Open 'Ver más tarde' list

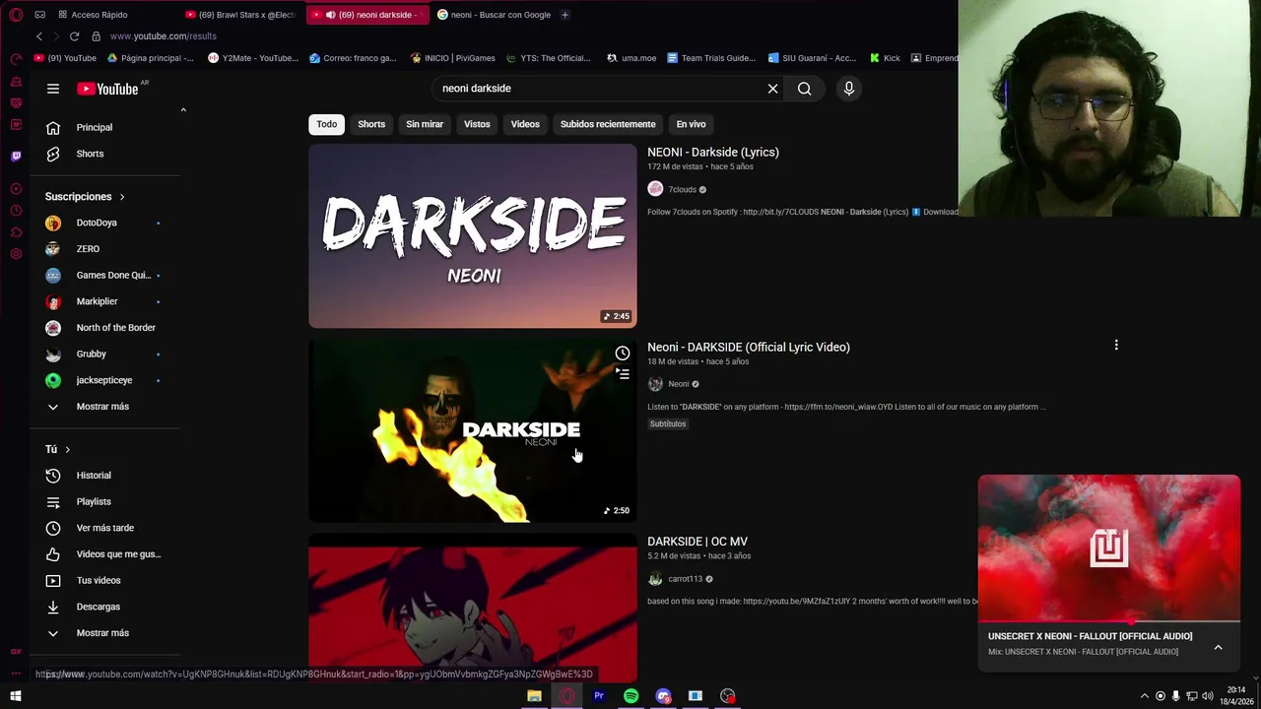(106, 528)
